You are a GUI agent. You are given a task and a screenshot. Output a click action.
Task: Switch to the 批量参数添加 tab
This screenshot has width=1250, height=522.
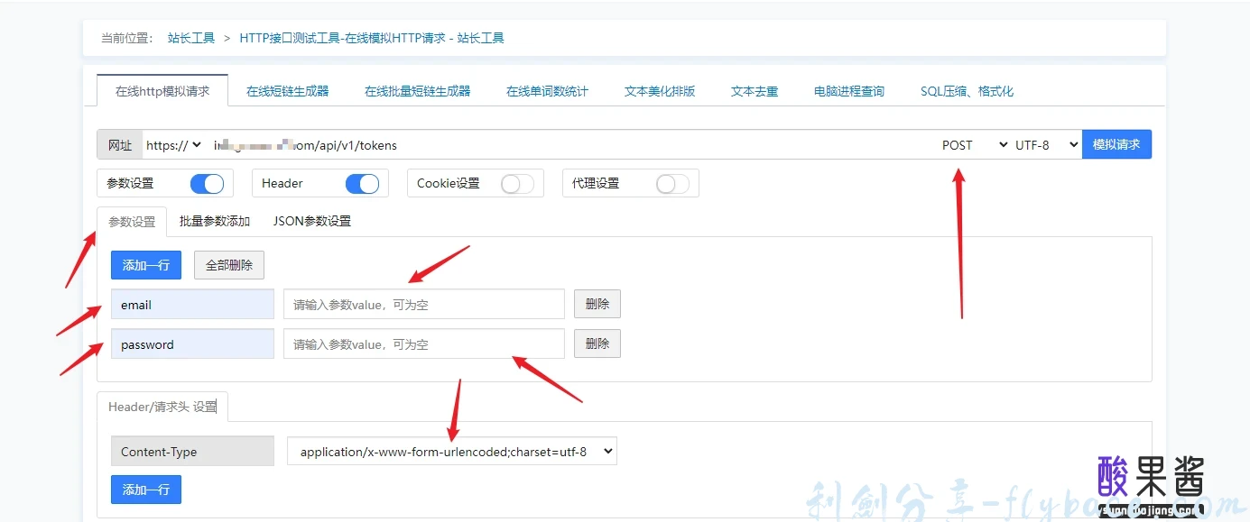coord(215,220)
